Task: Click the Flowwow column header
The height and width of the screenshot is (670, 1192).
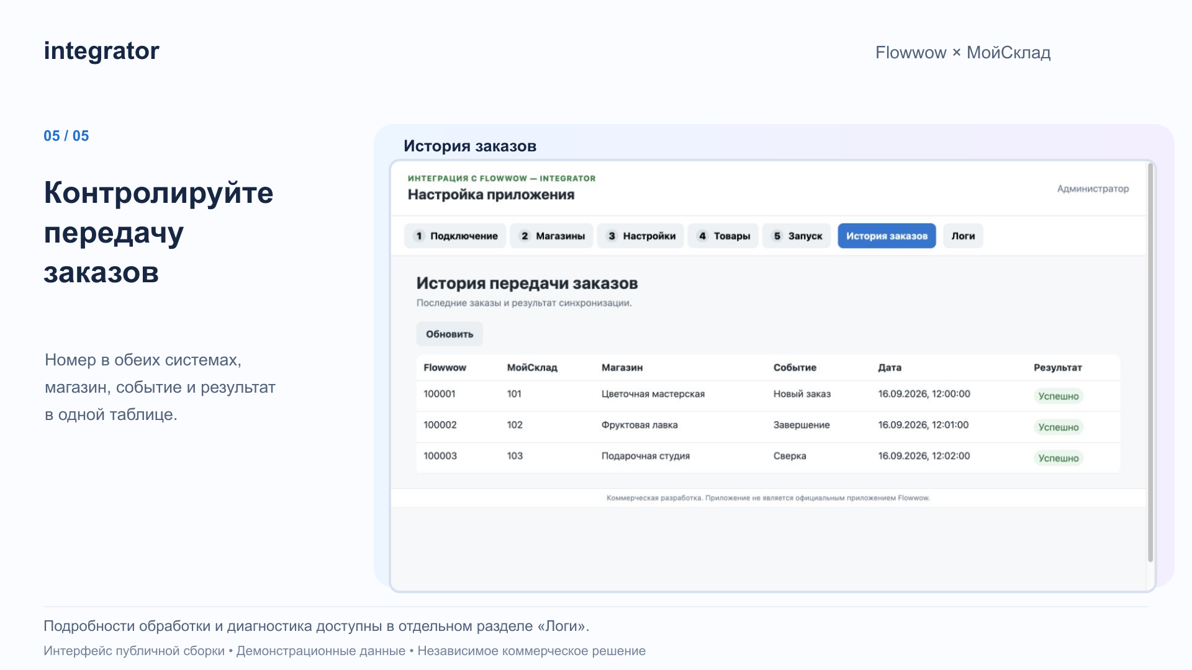Action: click(445, 367)
